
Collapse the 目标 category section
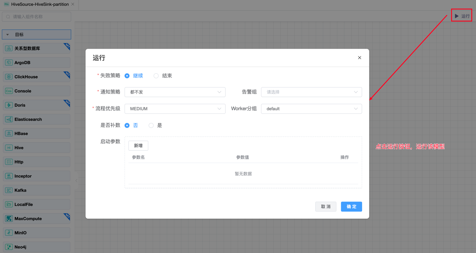(8, 35)
